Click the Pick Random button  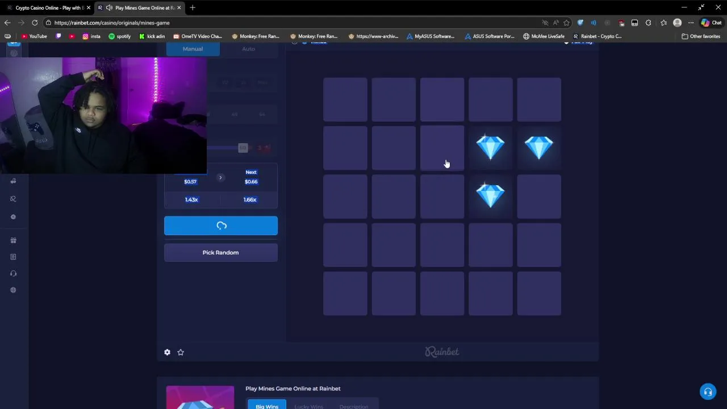point(221,252)
